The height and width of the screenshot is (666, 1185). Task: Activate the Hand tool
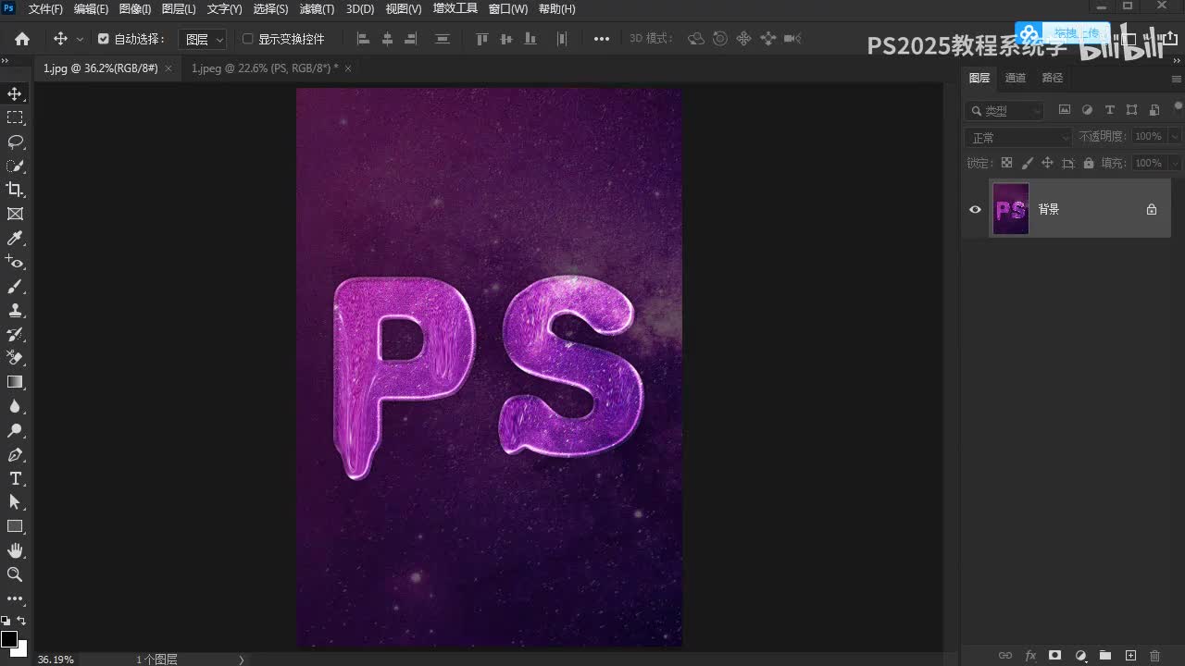(15, 550)
